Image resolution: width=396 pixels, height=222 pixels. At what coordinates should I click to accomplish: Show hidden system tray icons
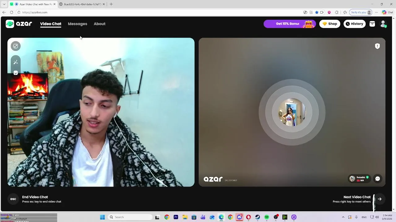pyautogui.click(x=343, y=217)
